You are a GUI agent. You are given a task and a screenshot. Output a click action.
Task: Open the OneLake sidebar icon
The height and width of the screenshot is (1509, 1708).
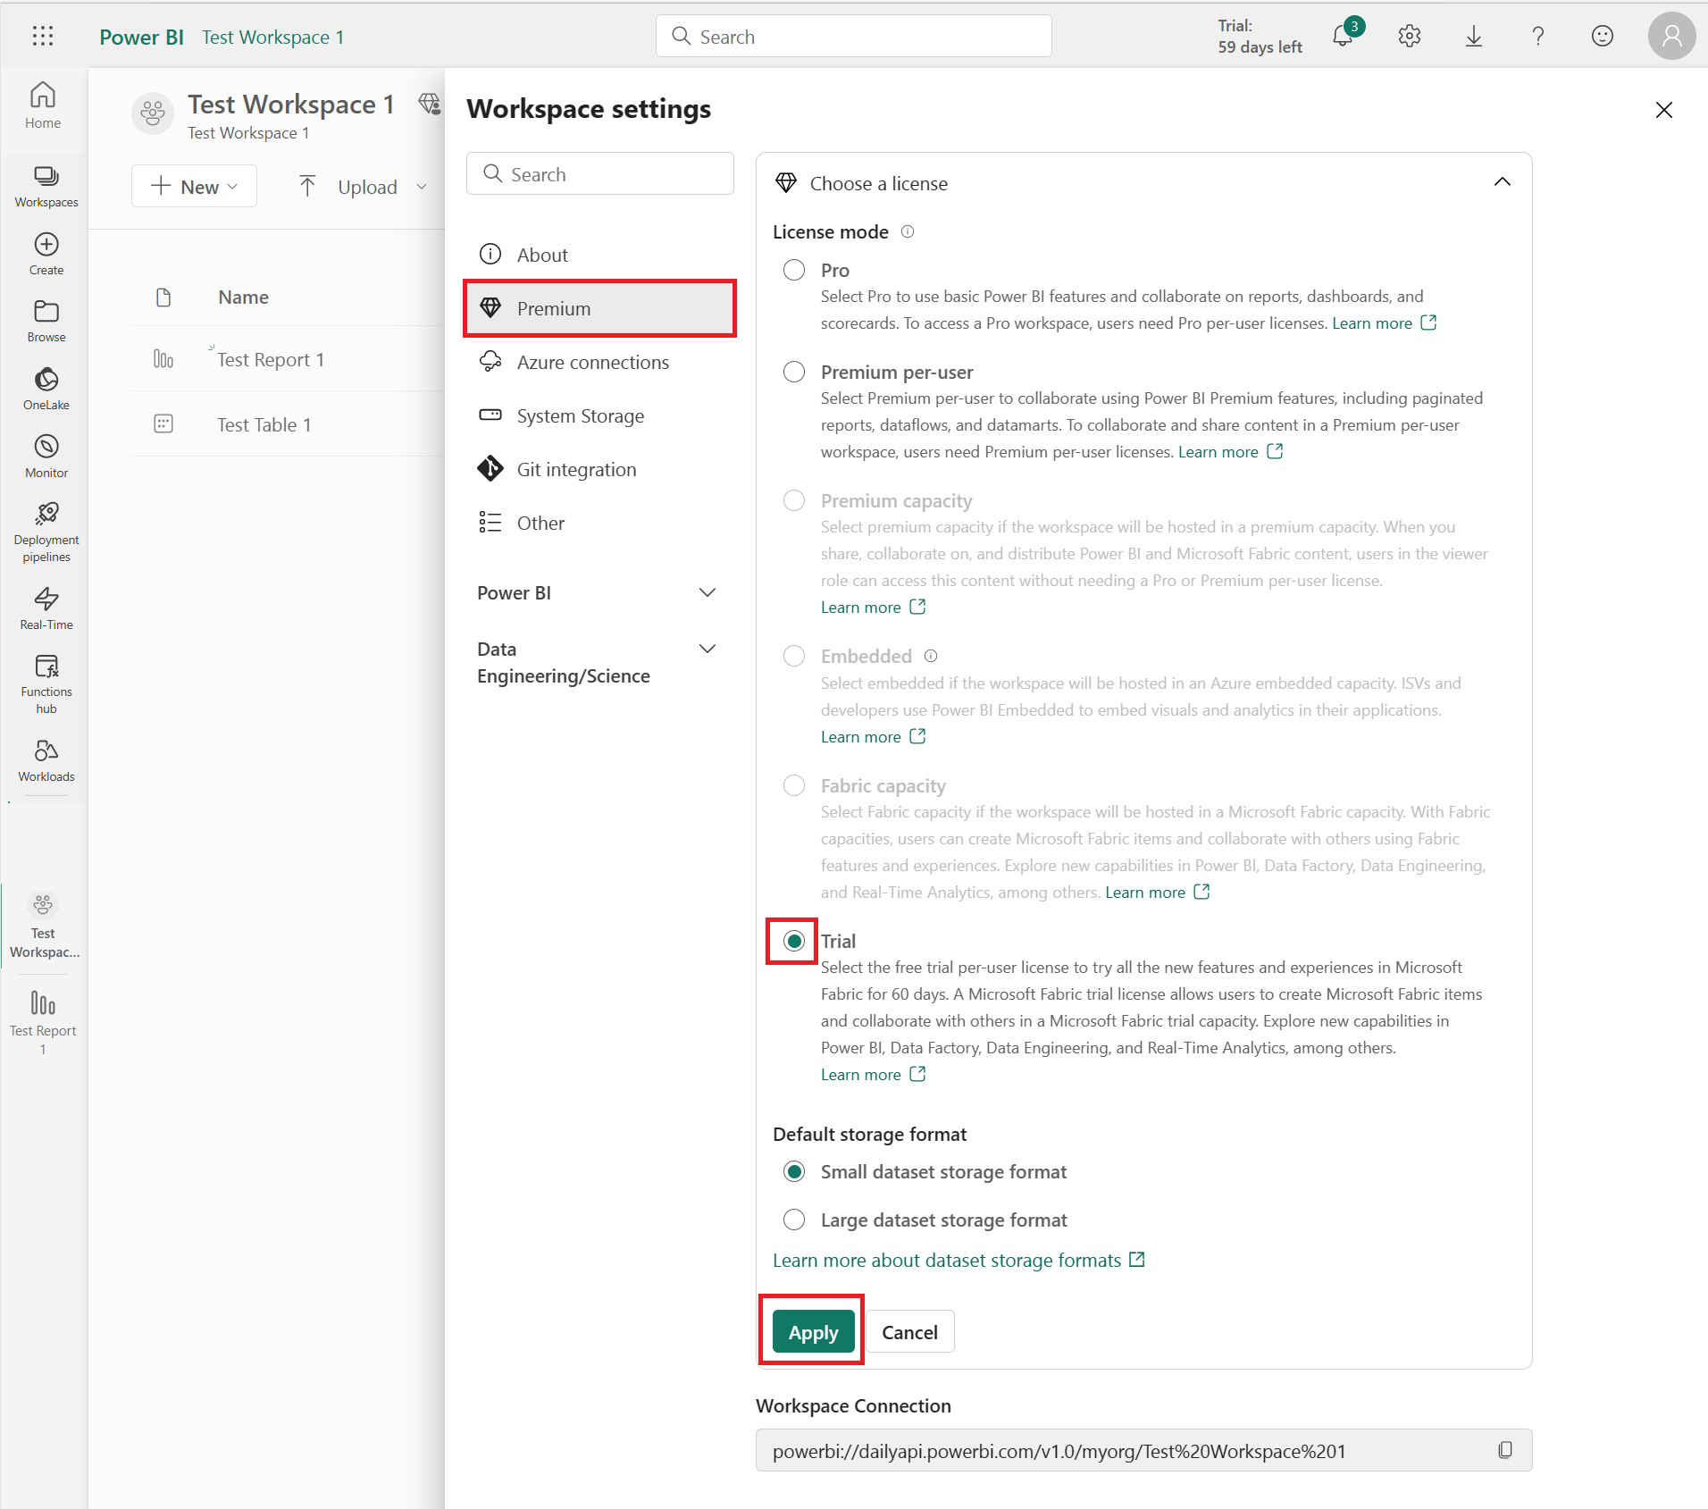click(46, 389)
